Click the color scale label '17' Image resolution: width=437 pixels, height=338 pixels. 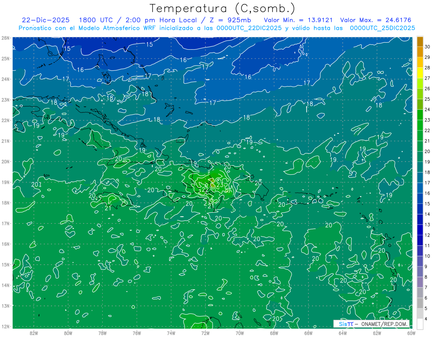coord(428,183)
